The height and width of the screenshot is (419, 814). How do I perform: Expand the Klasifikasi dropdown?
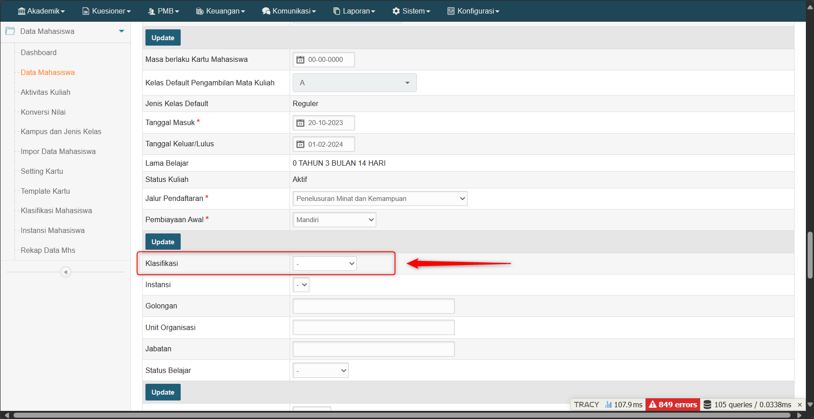325,264
